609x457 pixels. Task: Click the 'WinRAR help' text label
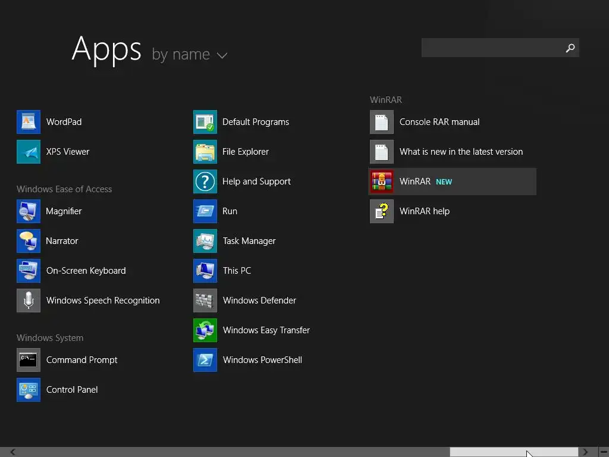pos(425,211)
